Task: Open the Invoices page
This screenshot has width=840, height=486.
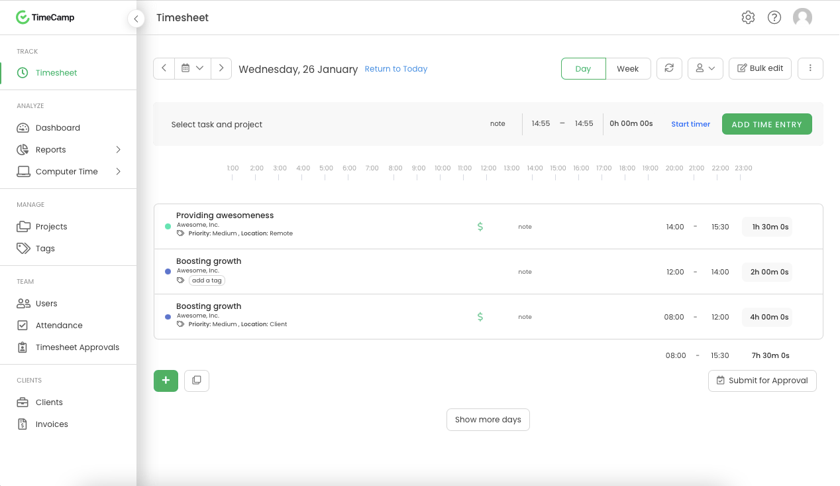Action: click(53, 424)
